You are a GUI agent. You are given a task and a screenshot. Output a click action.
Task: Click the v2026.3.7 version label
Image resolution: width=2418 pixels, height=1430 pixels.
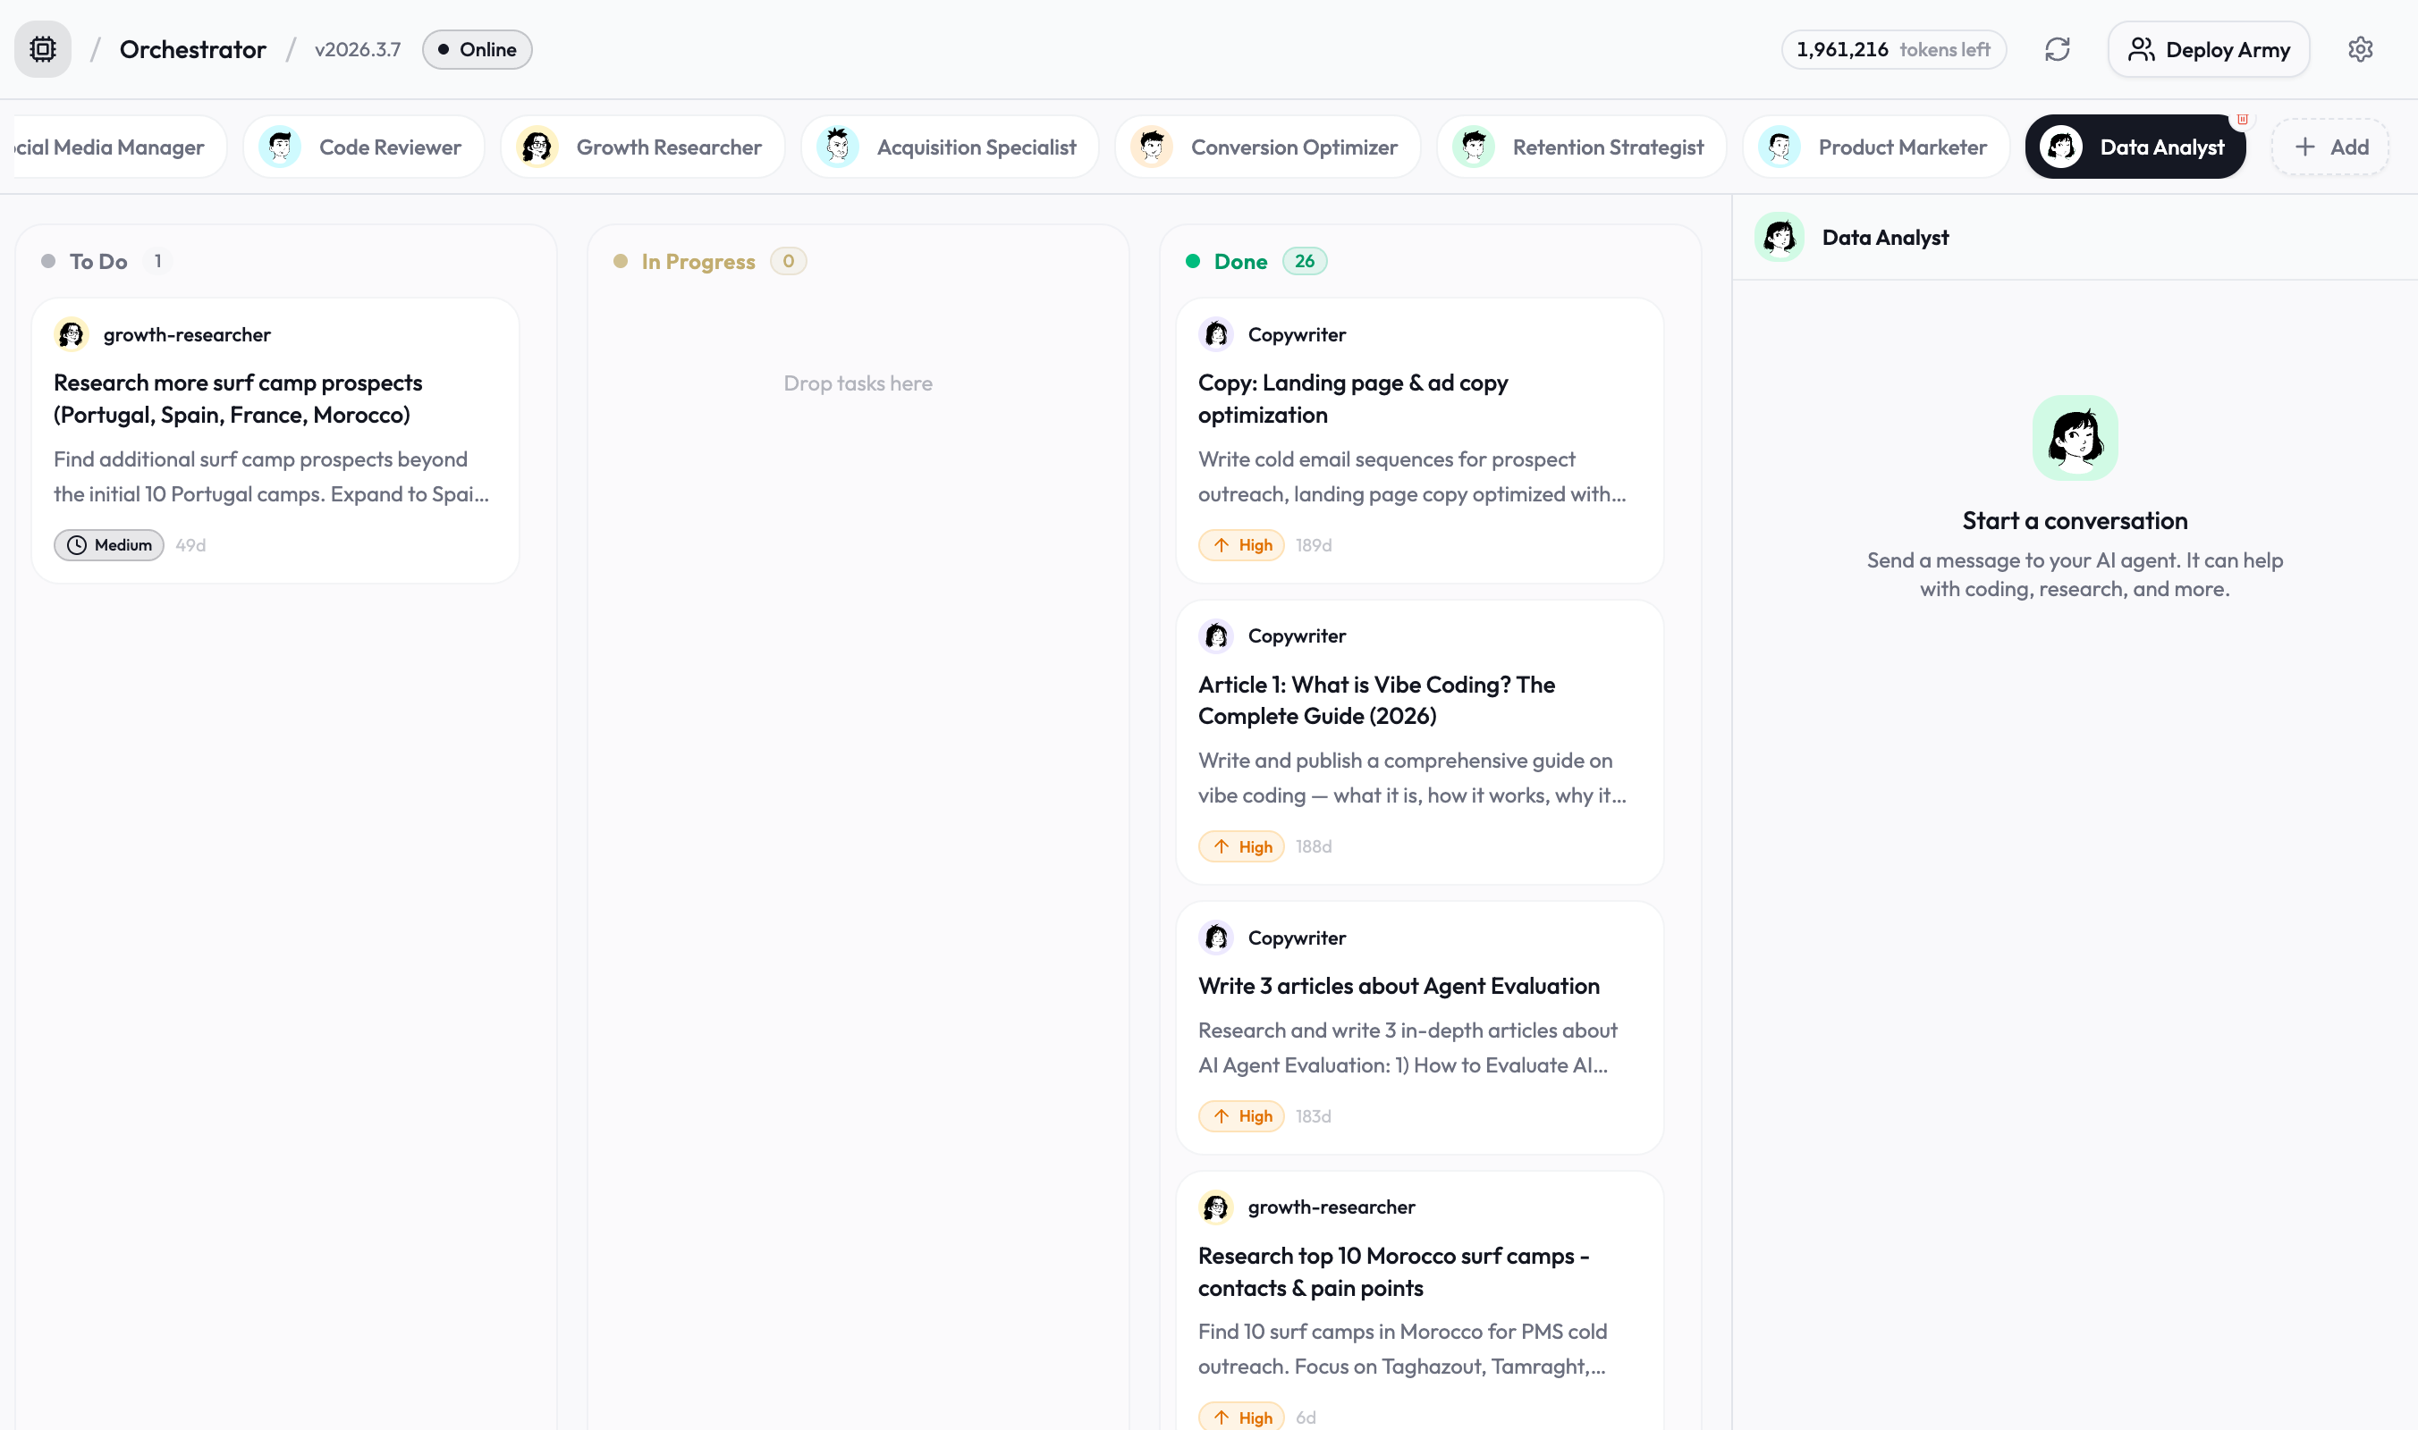(358, 49)
